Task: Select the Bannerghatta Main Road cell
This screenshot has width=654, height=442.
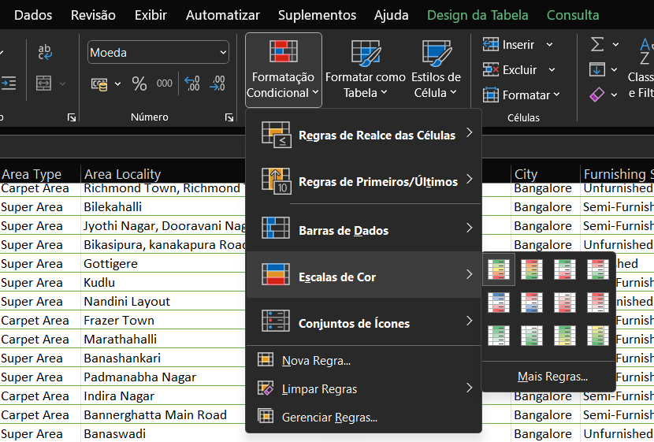Action: pyautogui.click(x=164, y=415)
